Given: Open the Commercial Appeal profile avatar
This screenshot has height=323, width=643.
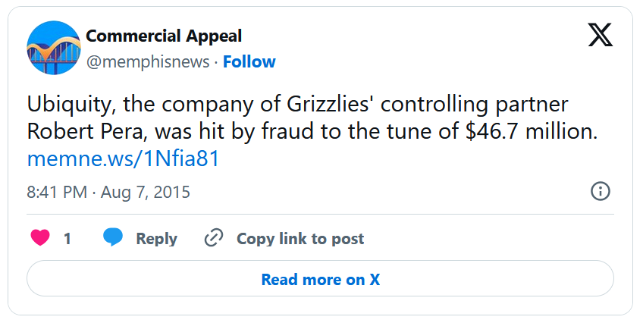Looking at the screenshot, I should click(54, 48).
